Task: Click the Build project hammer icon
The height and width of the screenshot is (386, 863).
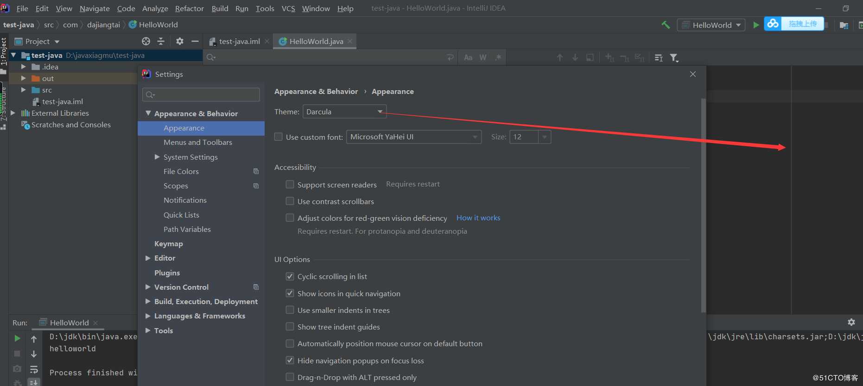Action: 666,25
